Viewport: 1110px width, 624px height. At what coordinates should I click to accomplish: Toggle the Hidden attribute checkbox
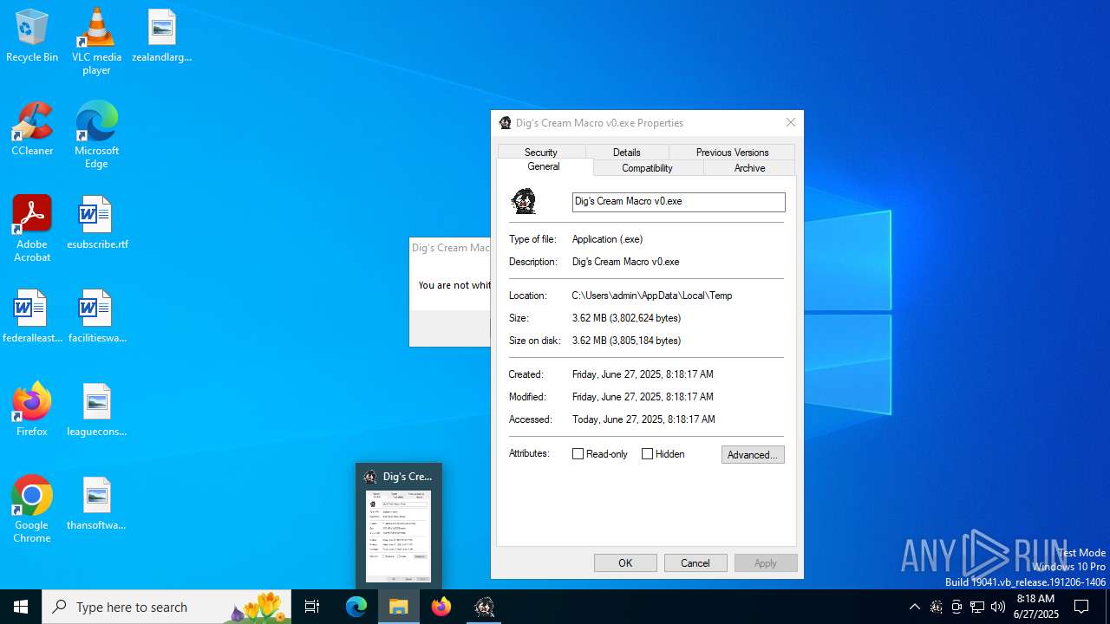[x=647, y=454]
